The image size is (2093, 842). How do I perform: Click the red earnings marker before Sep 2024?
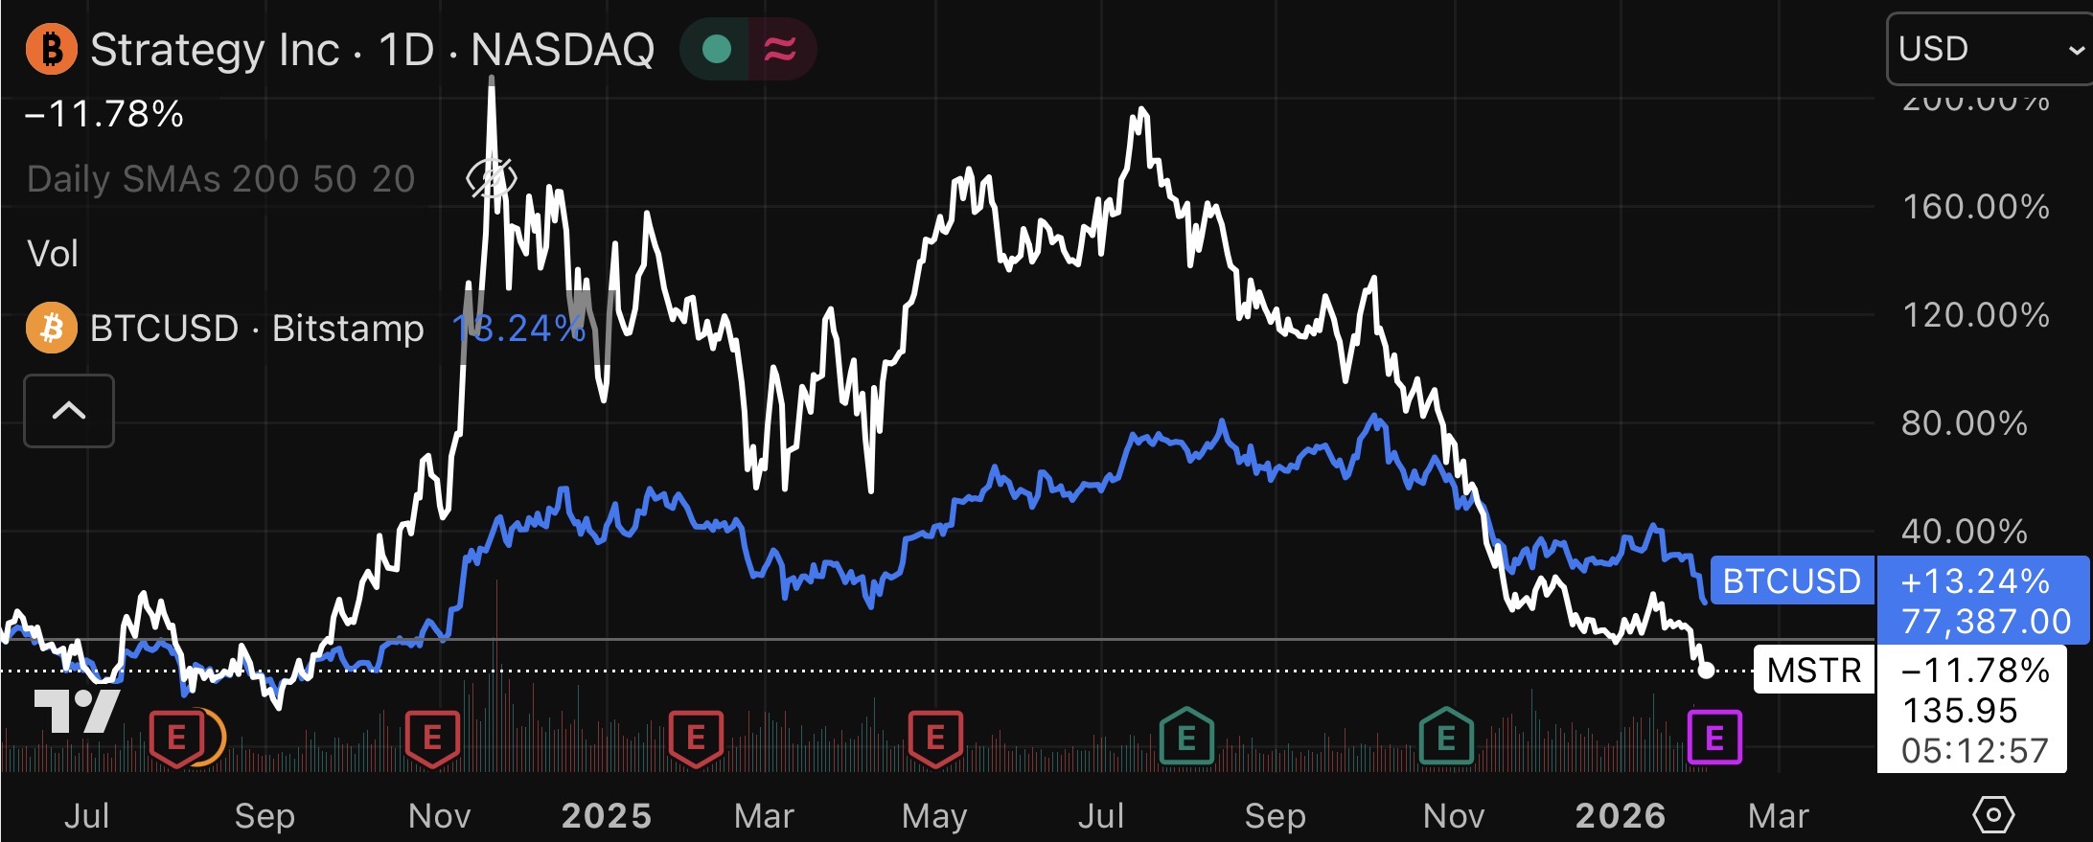pos(176,739)
